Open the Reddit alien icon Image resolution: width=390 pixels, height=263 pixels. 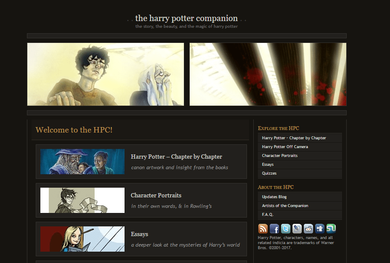click(308, 228)
